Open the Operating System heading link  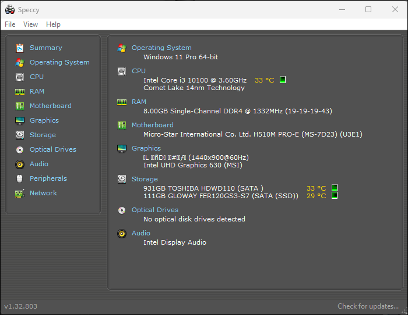tap(161, 48)
